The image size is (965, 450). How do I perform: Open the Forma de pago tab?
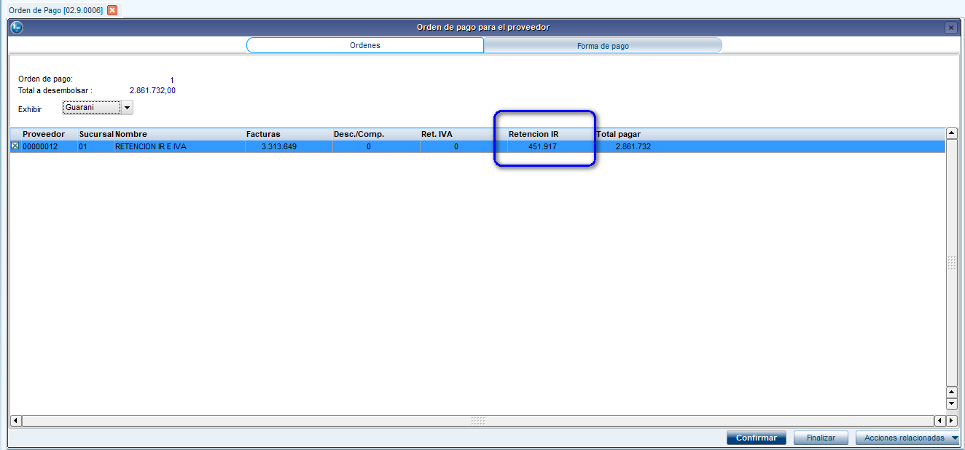(603, 45)
